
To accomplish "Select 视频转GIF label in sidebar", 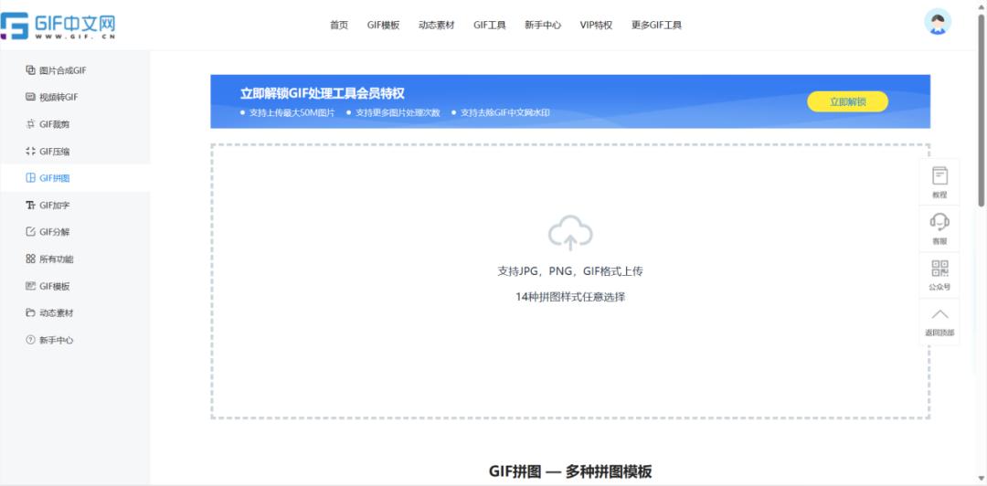I will pyautogui.click(x=58, y=98).
